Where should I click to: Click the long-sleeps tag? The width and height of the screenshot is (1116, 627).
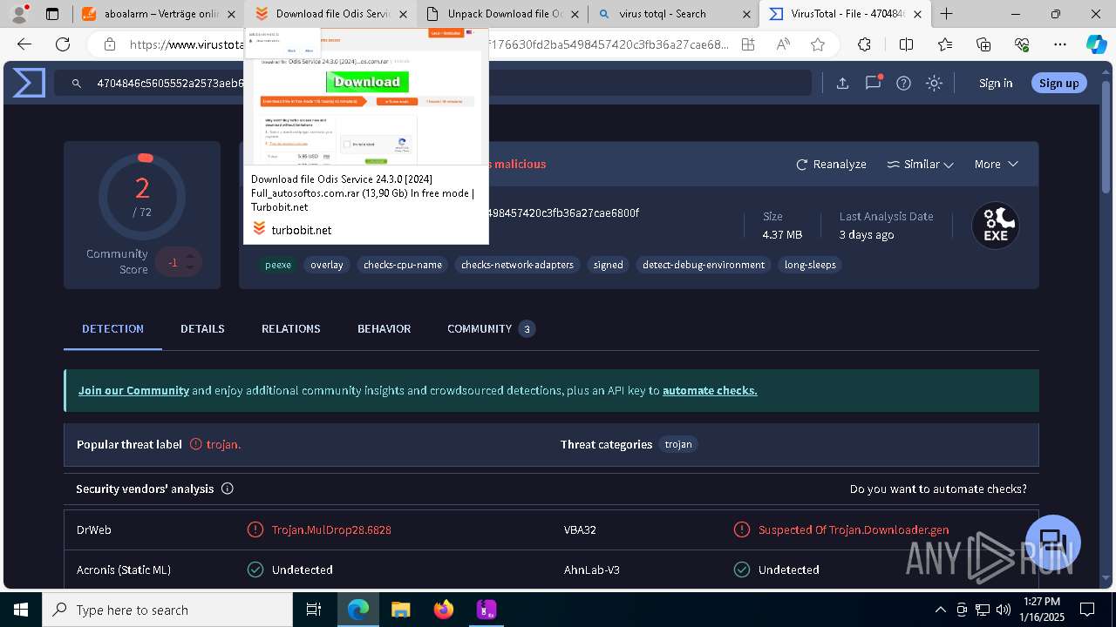(x=810, y=265)
